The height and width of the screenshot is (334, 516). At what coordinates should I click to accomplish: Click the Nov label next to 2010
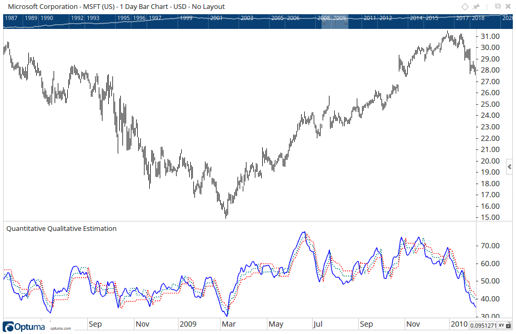click(413, 324)
